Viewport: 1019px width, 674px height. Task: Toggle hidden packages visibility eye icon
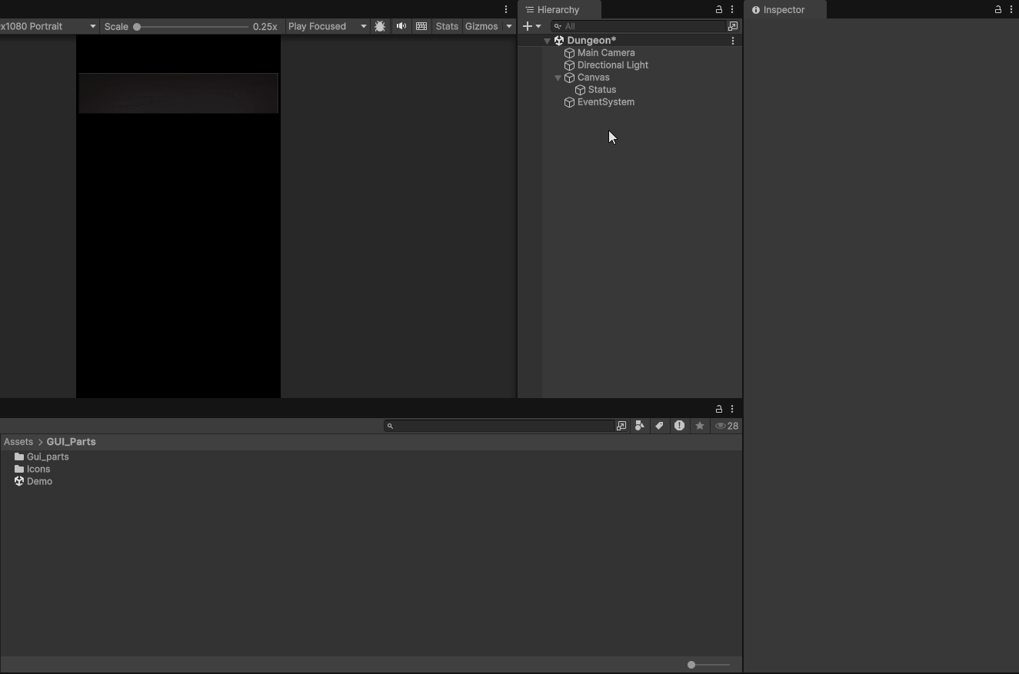coord(726,426)
